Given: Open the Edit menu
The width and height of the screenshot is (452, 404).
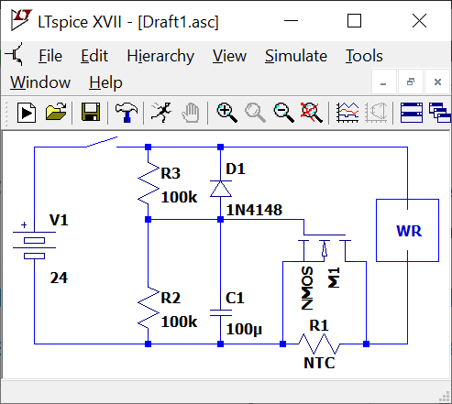Looking at the screenshot, I should point(94,56).
